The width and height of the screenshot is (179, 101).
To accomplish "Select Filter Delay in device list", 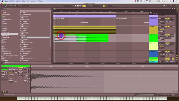I will coord(26,45).
